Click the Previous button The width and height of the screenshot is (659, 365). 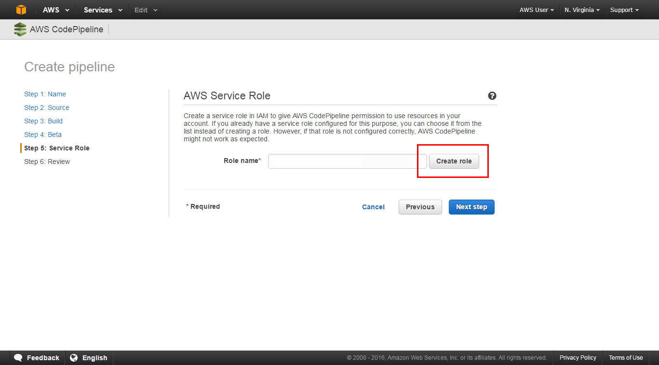point(420,207)
